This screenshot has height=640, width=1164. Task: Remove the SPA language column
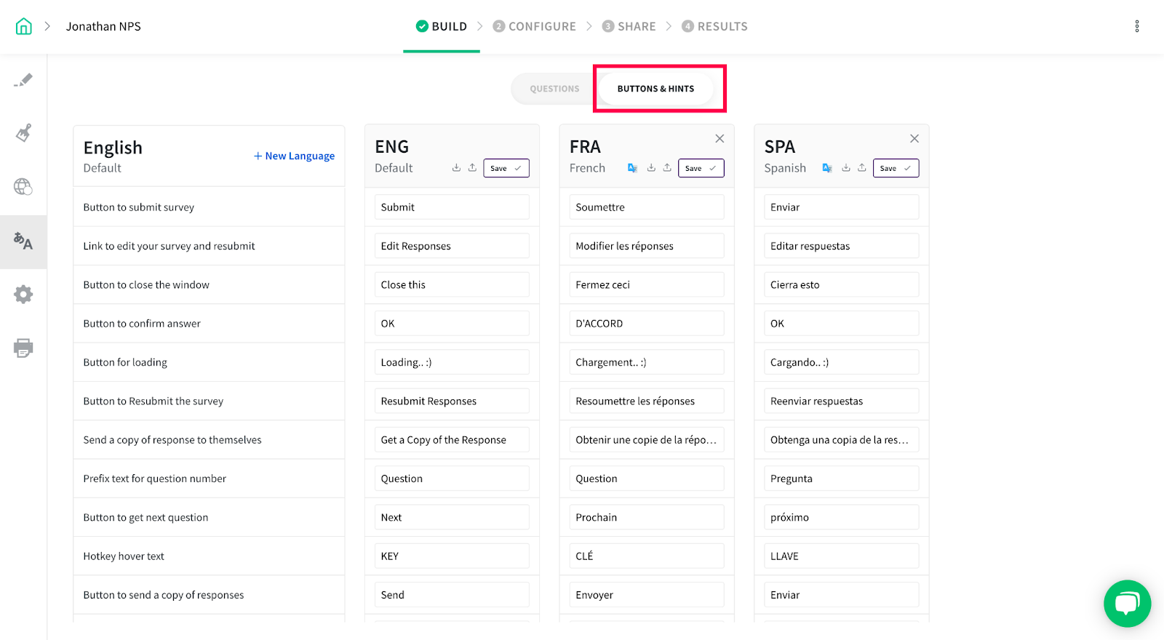tap(914, 139)
